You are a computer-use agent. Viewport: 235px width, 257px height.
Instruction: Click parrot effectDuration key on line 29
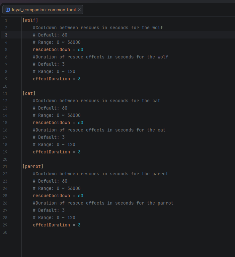(51, 225)
